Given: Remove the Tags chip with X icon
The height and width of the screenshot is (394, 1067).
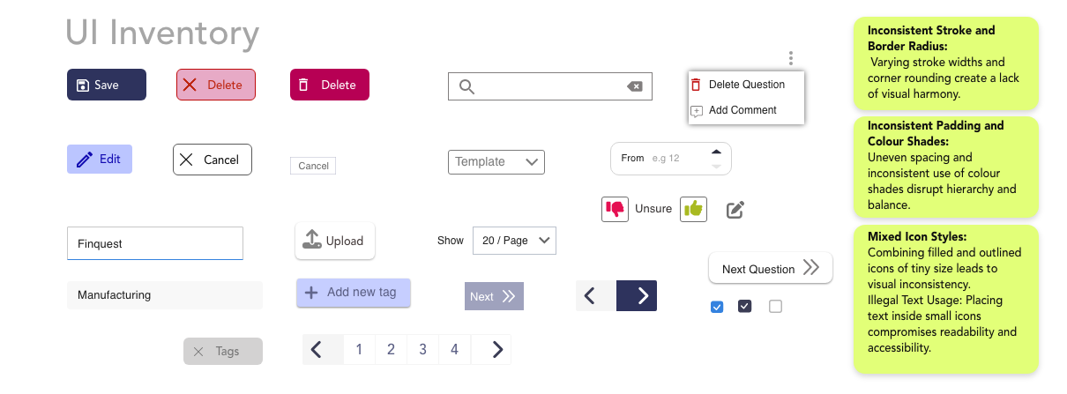Looking at the screenshot, I should (198, 352).
